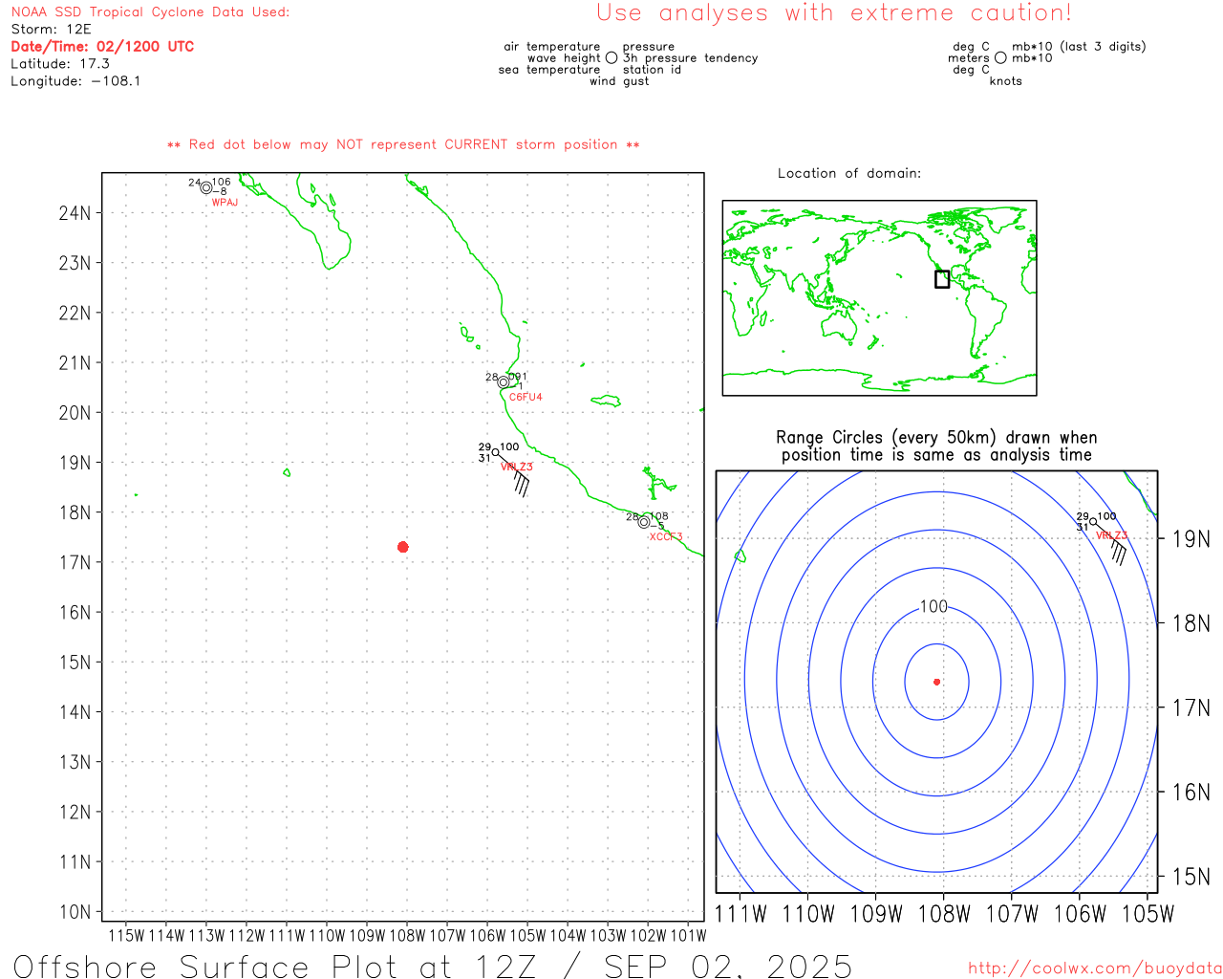Click the '100' range circle label
The image size is (1223, 979).
coord(933,607)
